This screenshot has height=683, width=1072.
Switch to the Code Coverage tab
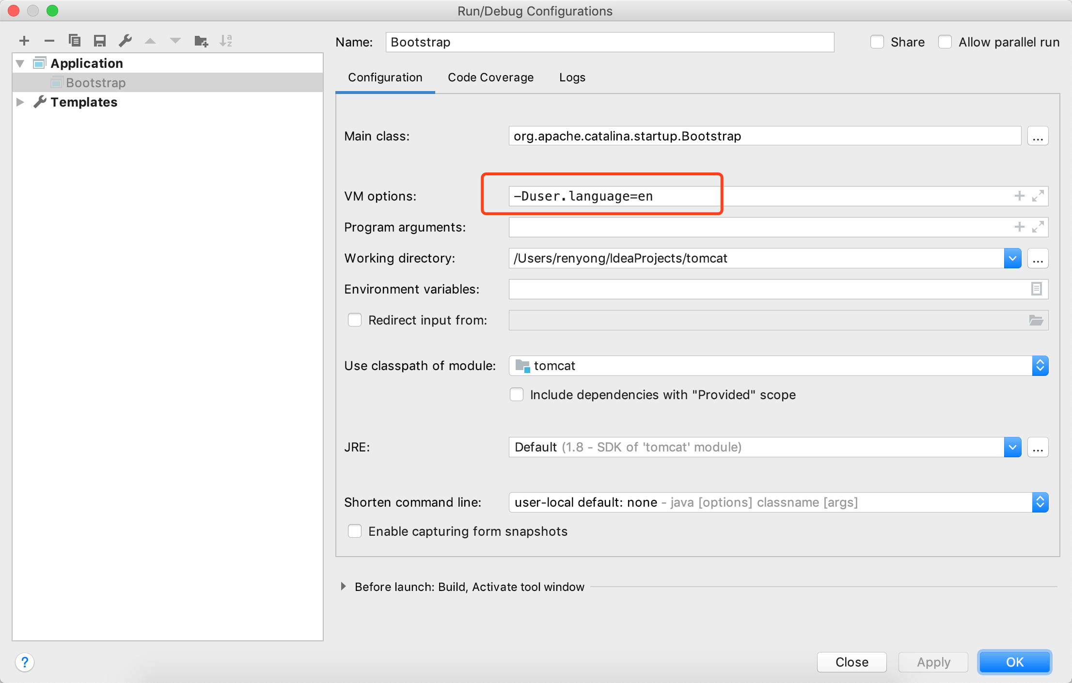490,78
